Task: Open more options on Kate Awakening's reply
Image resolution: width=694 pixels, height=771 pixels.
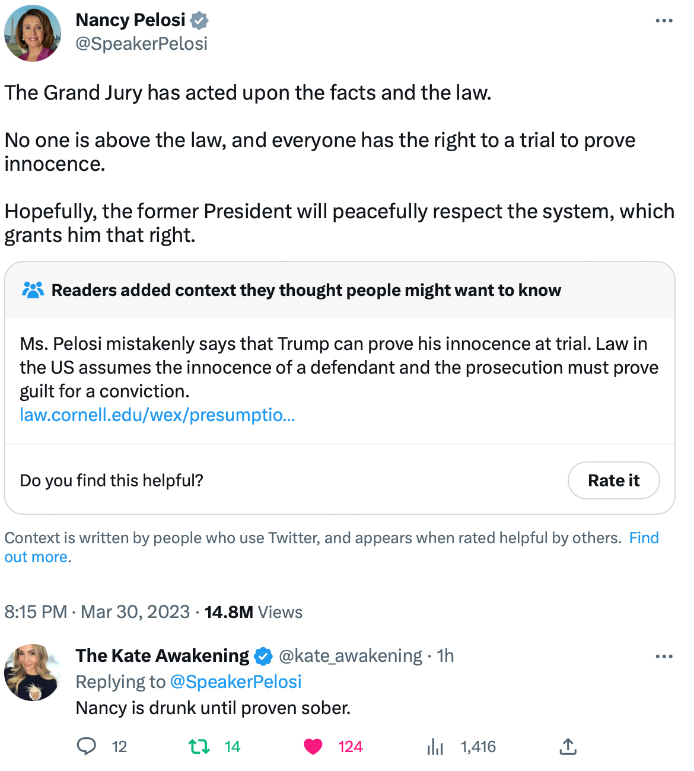Action: [664, 657]
